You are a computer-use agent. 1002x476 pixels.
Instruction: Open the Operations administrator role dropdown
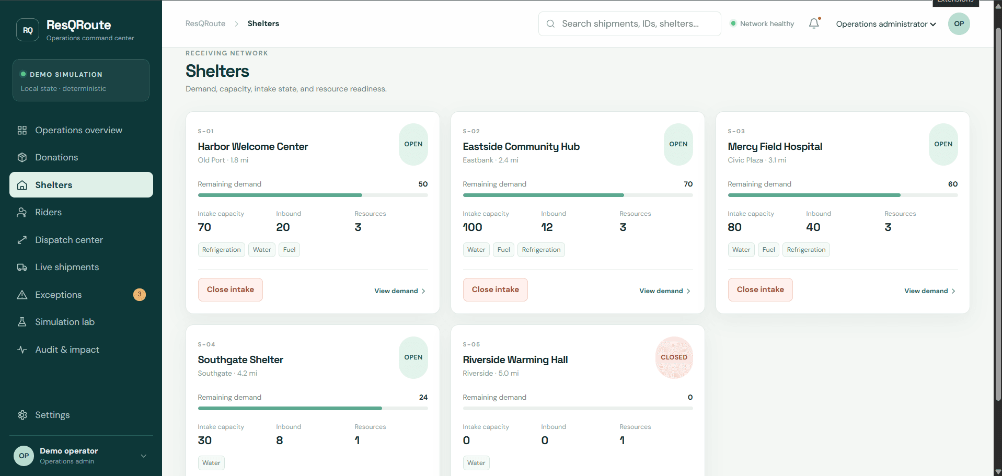pyautogui.click(x=886, y=24)
